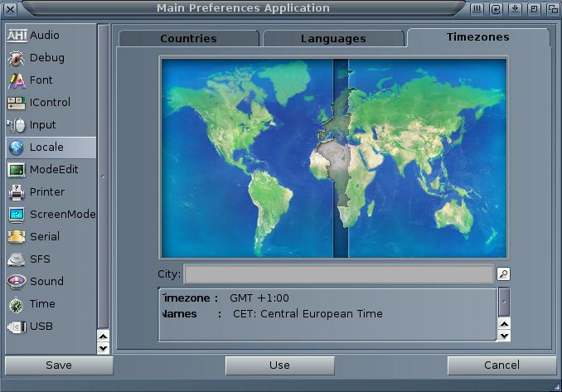Click the window resize gadget corner

coord(557,387)
